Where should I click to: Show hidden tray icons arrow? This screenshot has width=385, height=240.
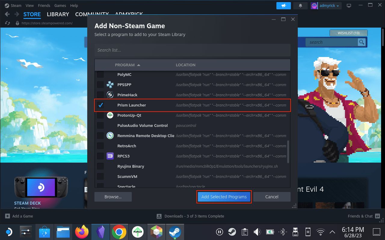pyautogui.click(x=332, y=232)
